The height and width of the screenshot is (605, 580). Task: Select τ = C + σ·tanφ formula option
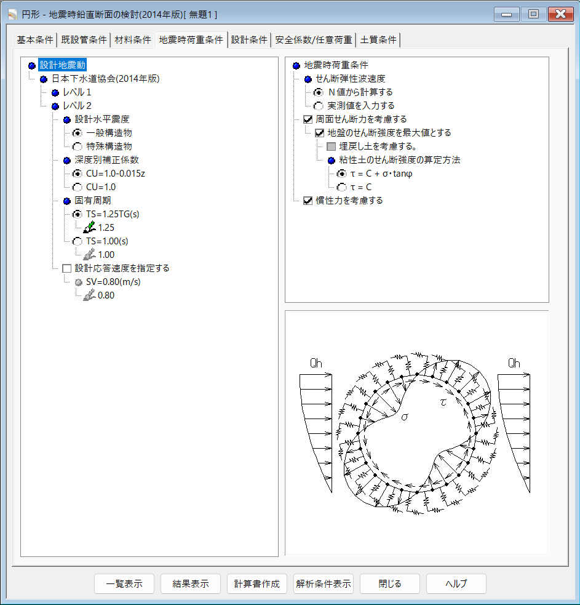[342, 174]
